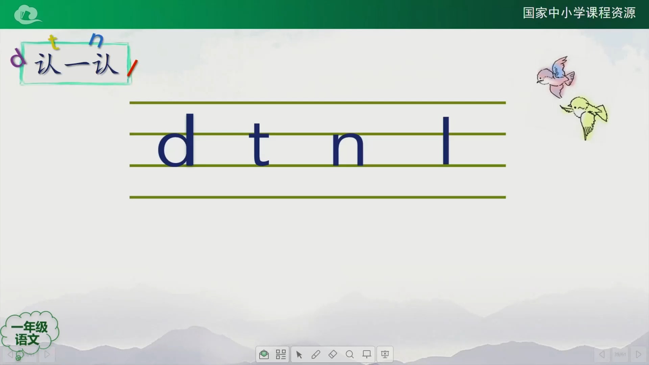The width and height of the screenshot is (649, 365).
Task: Click the large letter n
Action: 348,149
